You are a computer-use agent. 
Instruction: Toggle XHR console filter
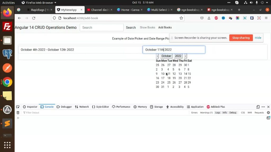[x=250, y=112]
